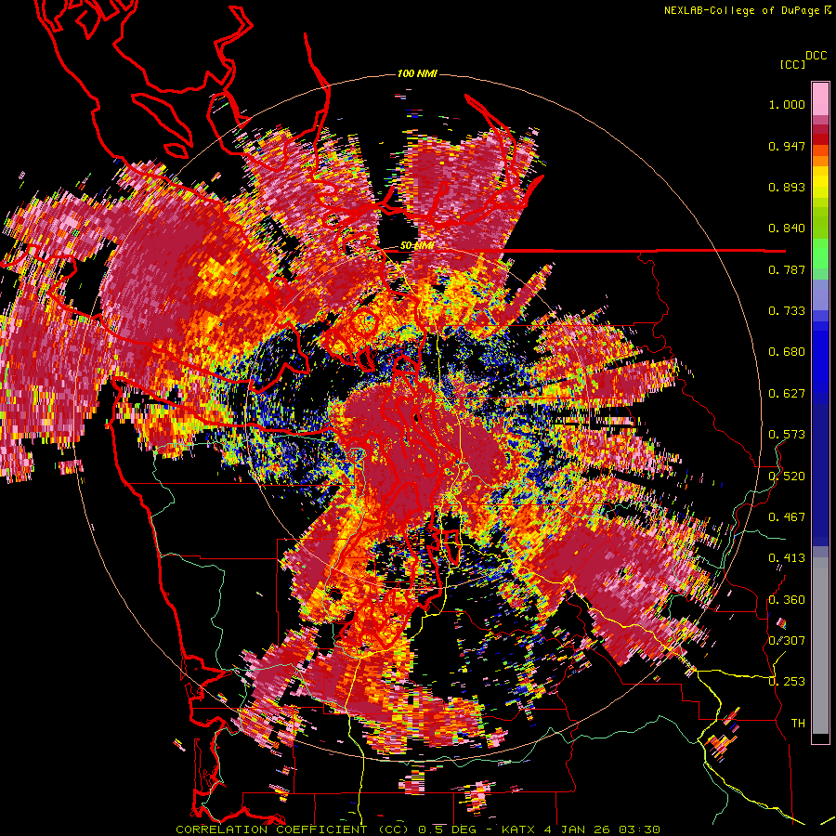Click the 0.840 legend value
Image resolution: width=836 pixels, height=836 pixels.
click(787, 229)
